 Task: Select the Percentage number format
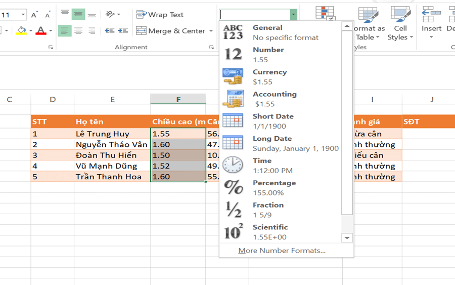point(274,187)
